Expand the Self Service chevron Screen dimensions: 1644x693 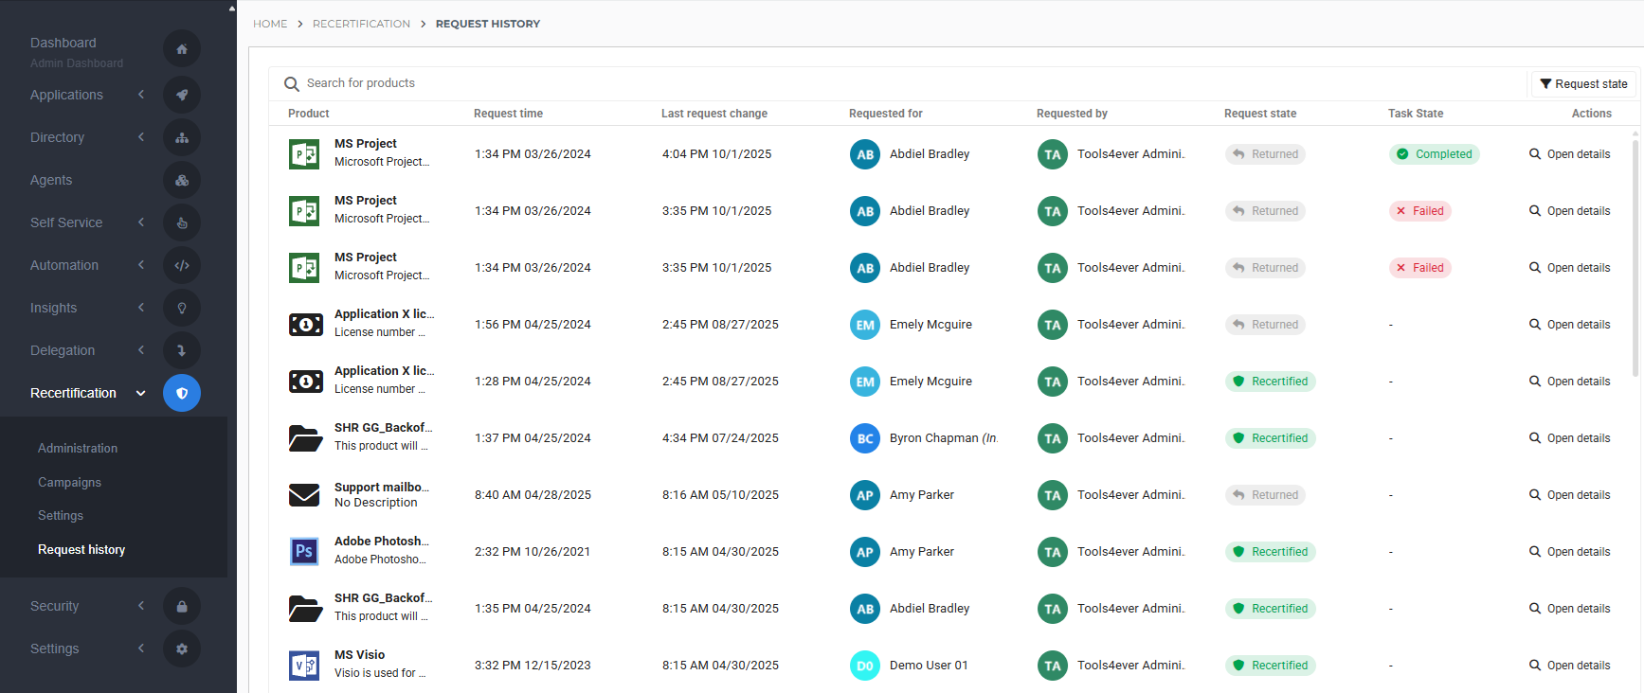141,222
